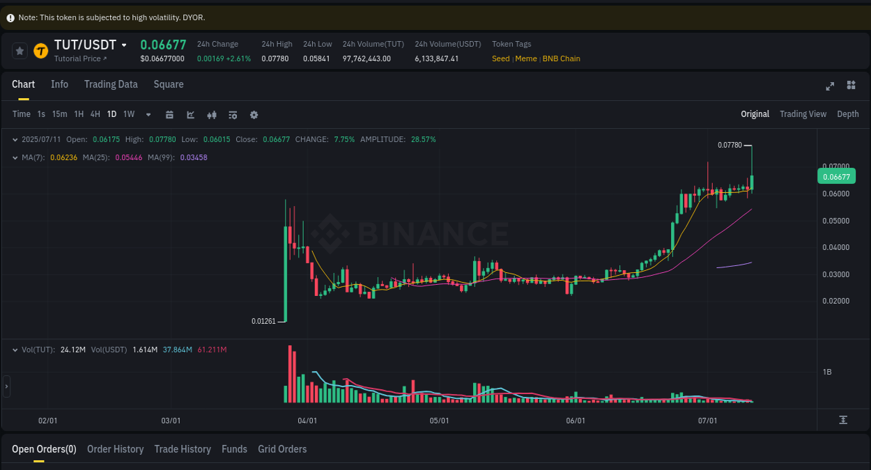
Task: Toggle the MA indicator row collapse arrow
Action: (x=15, y=157)
